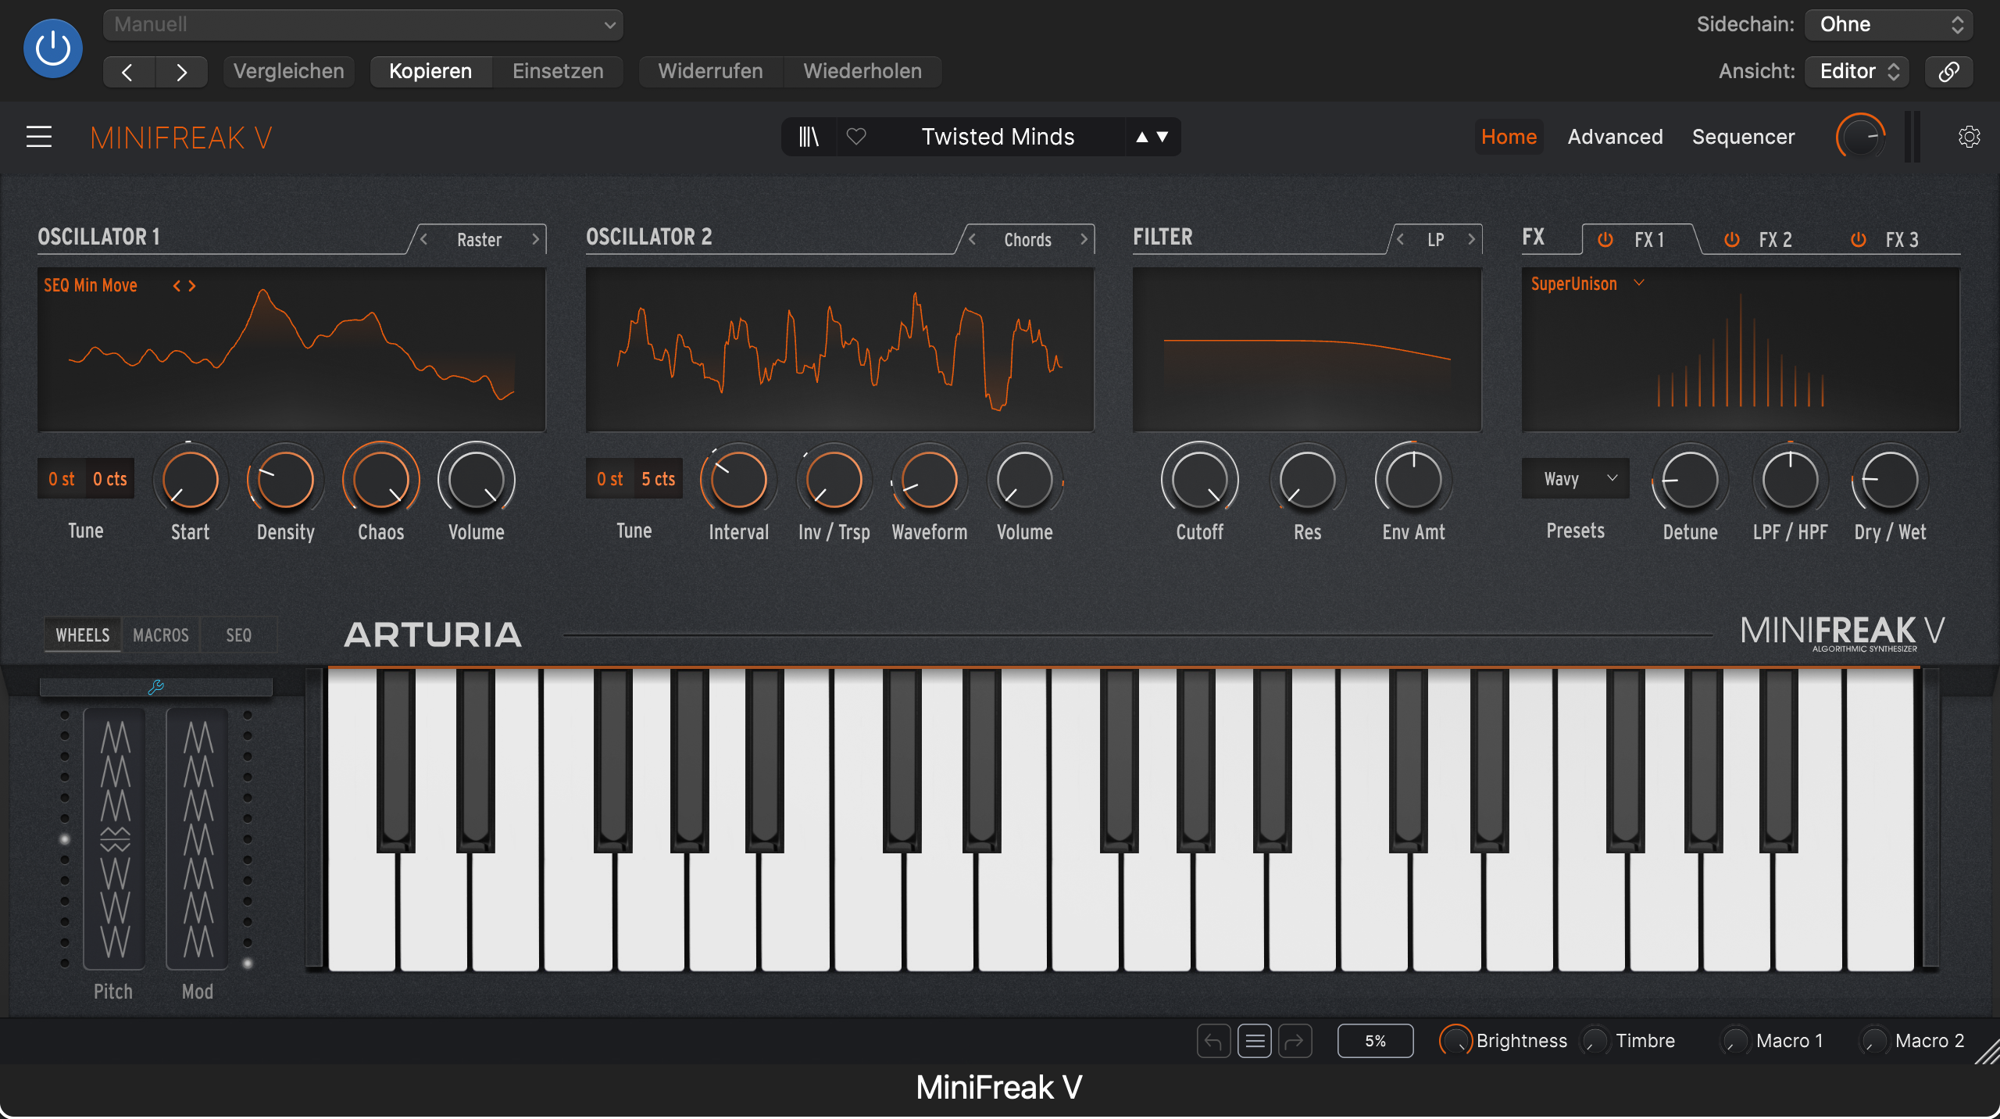Open the Manuell preset dropdown
Image resolution: width=2000 pixels, height=1119 pixels.
362,24
